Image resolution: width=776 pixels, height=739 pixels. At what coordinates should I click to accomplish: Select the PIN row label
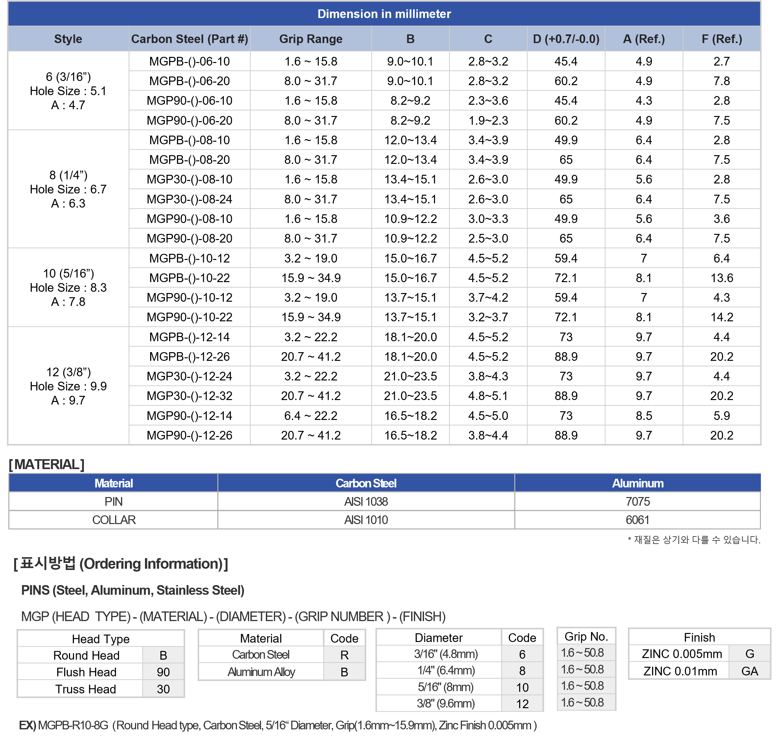(113, 502)
